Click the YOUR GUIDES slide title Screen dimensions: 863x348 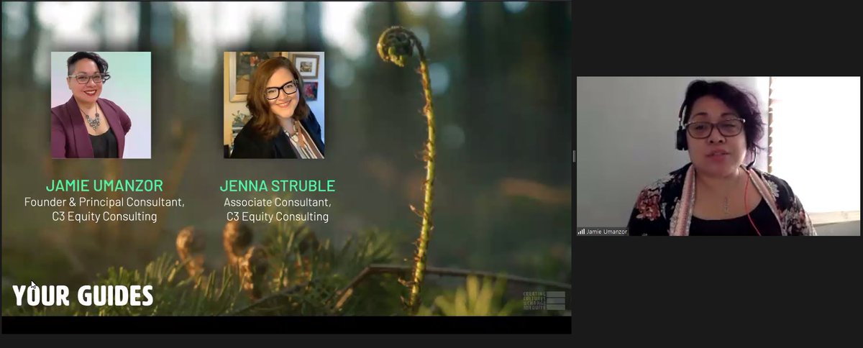click(x=83, y=296)
